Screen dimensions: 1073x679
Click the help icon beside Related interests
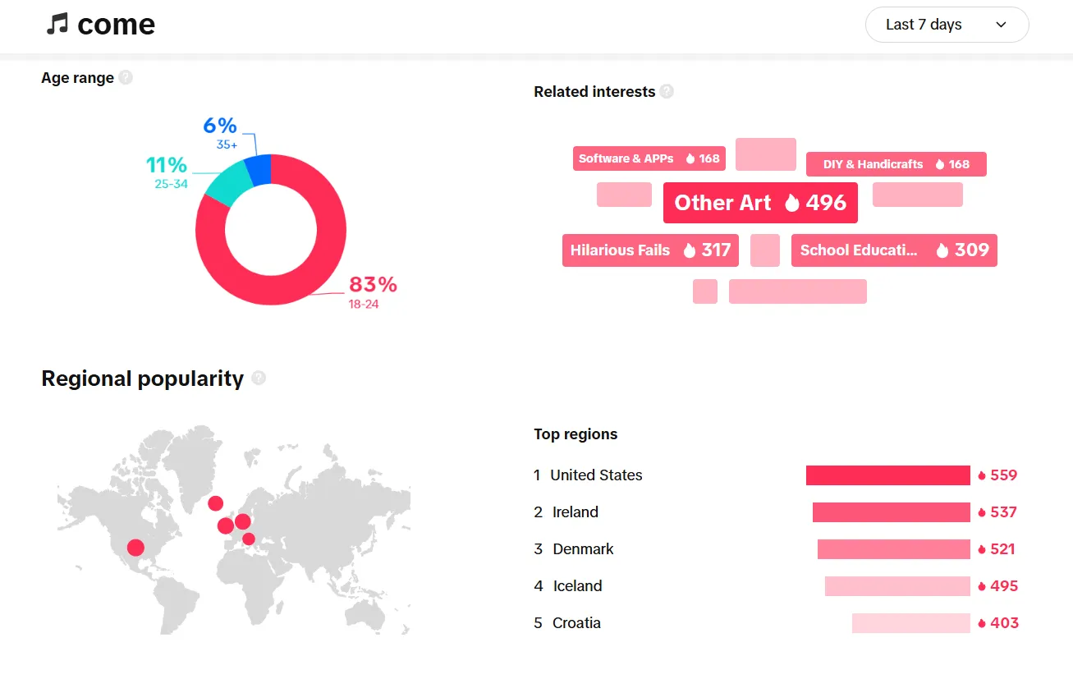(667, 92)
